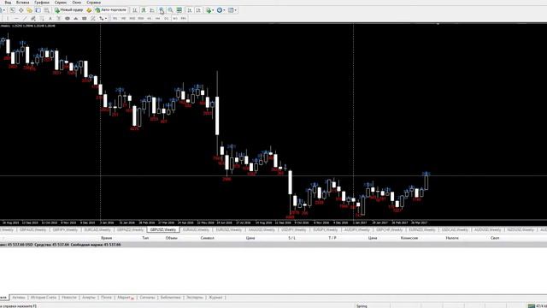Open the Profiles toolbar icon
Viewport: 547px width, 308px height.
[13, 10]
